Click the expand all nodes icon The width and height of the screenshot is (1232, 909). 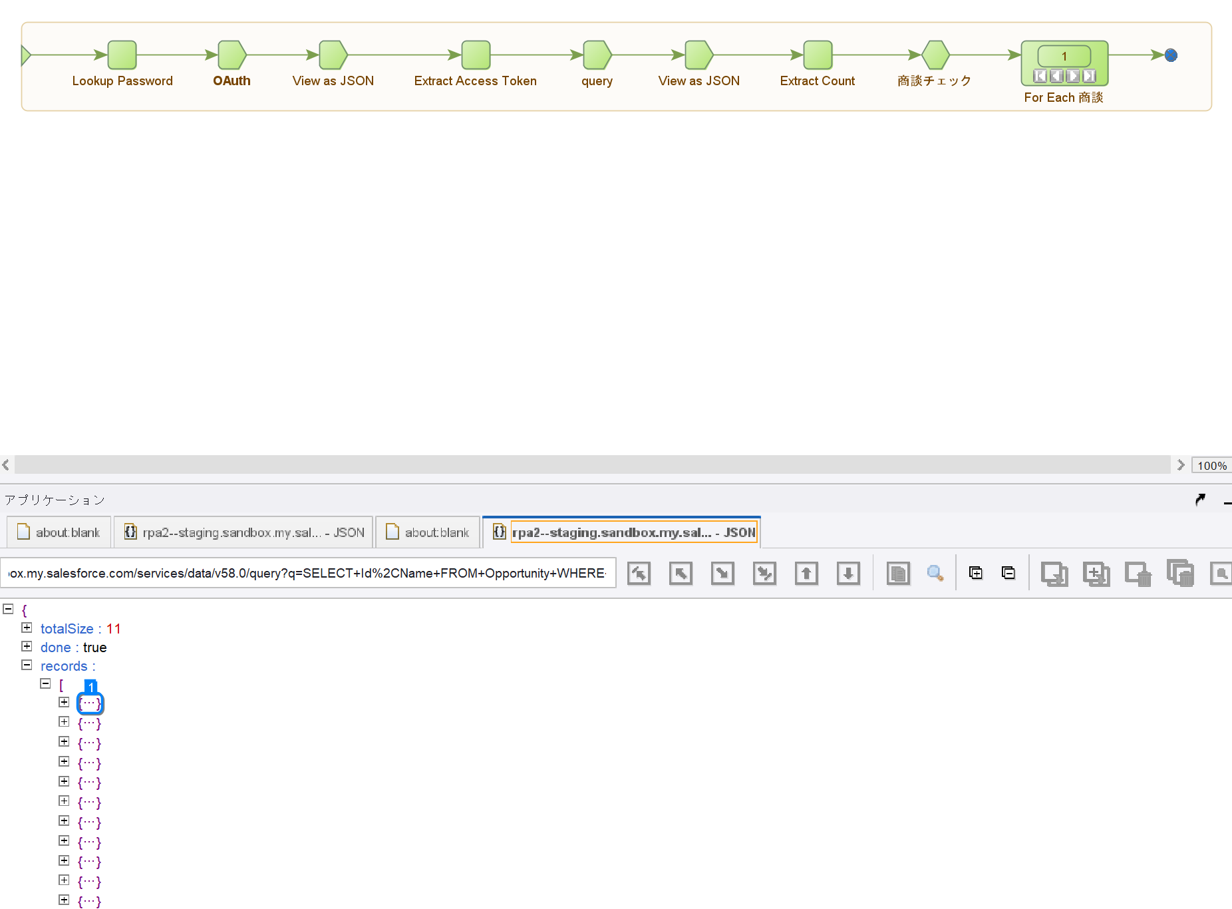976,573
